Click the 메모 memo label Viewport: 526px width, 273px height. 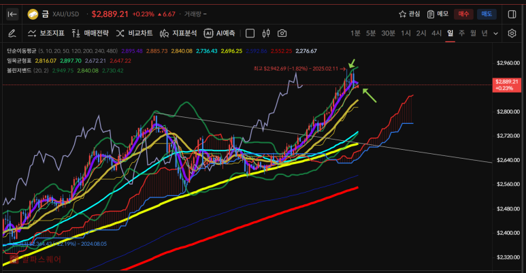point(442,14)
